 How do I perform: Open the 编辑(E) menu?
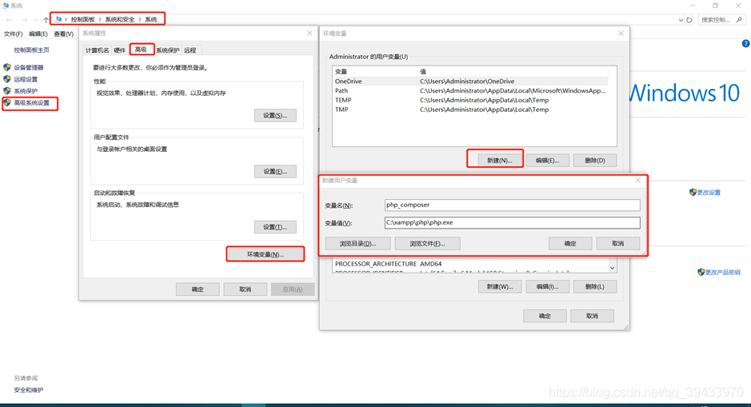[38, 34]
